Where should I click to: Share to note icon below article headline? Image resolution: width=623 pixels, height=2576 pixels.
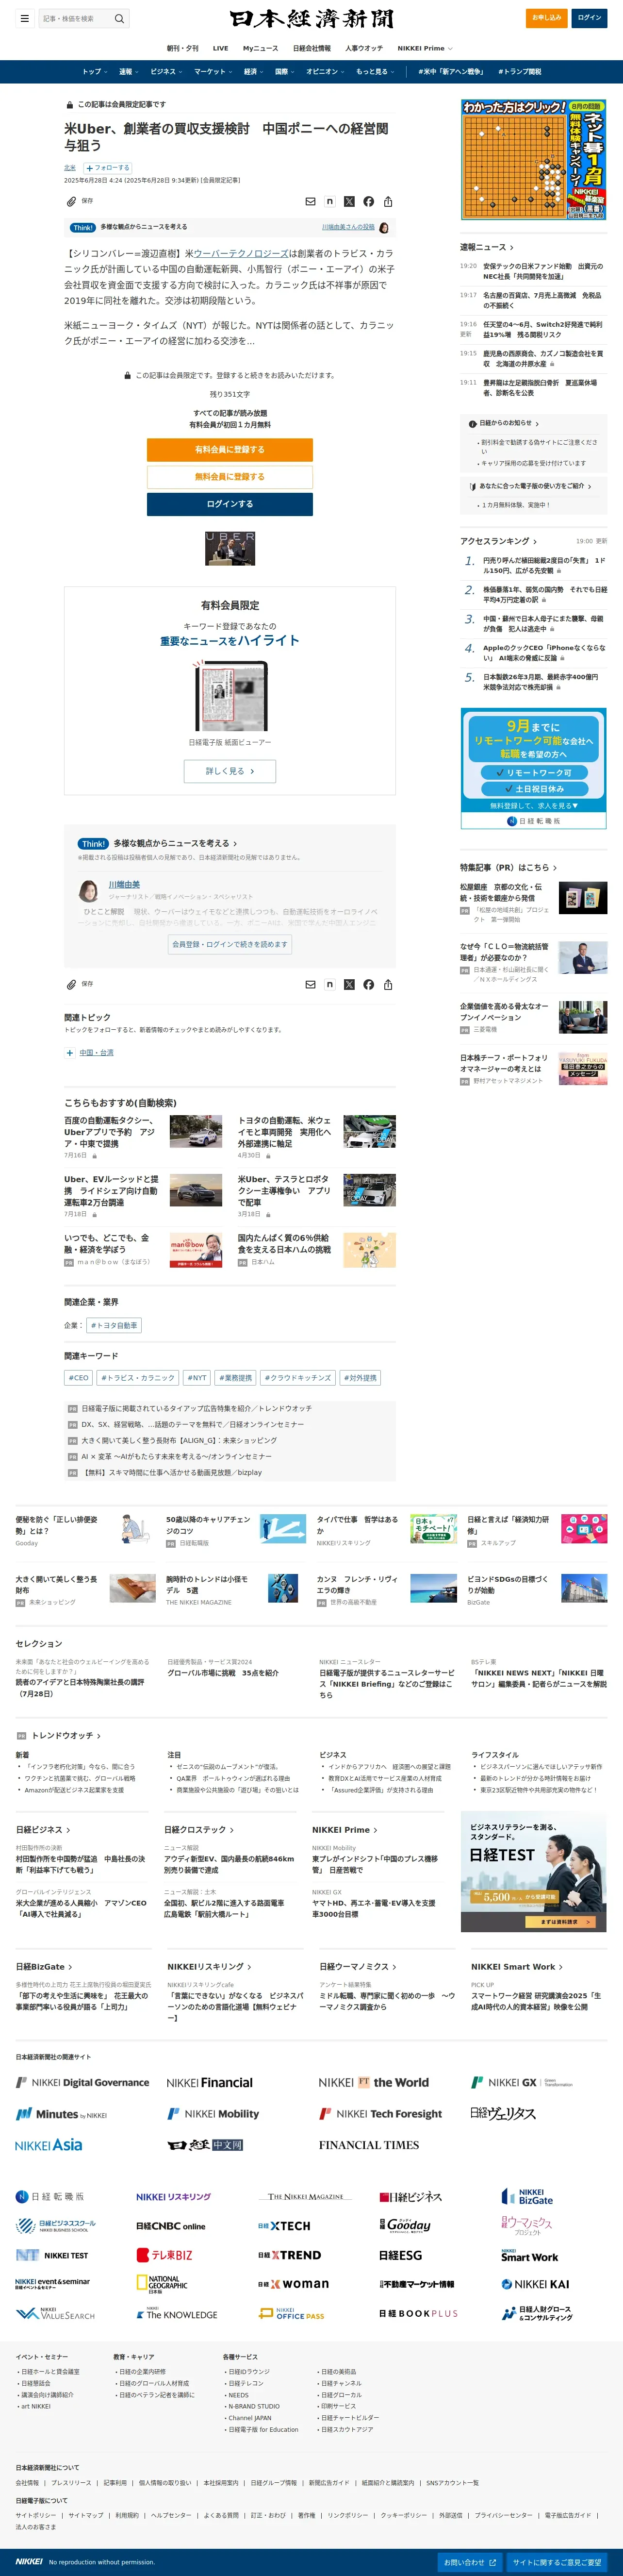(x=330, y=201)
